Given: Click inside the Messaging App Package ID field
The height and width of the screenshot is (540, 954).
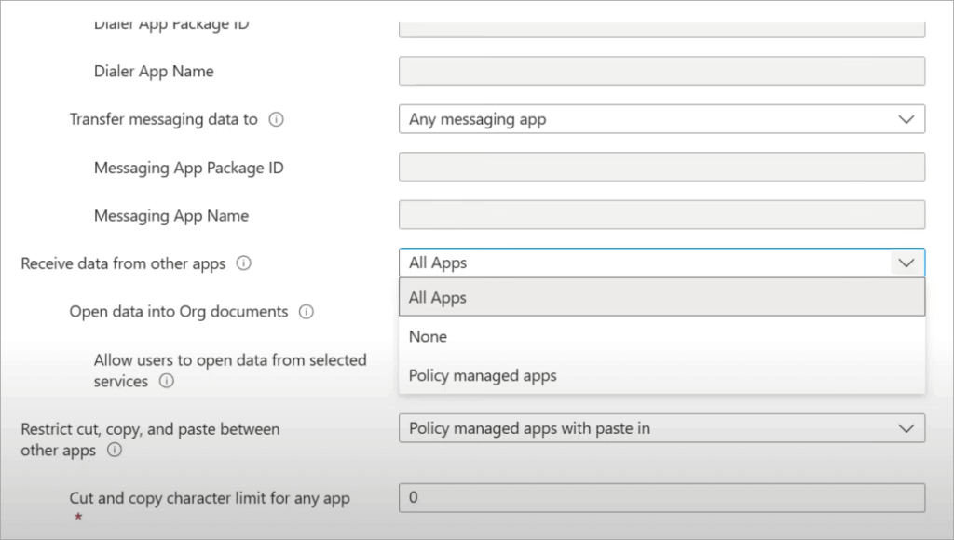Looking at the screenshot, I should (661, 167).
